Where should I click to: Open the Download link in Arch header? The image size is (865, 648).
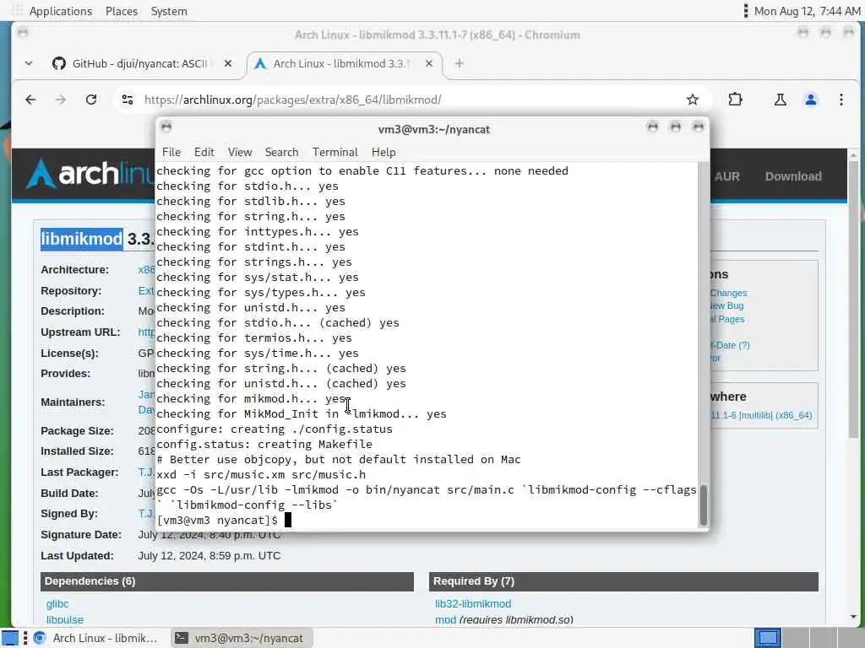(x=792, y=176)
